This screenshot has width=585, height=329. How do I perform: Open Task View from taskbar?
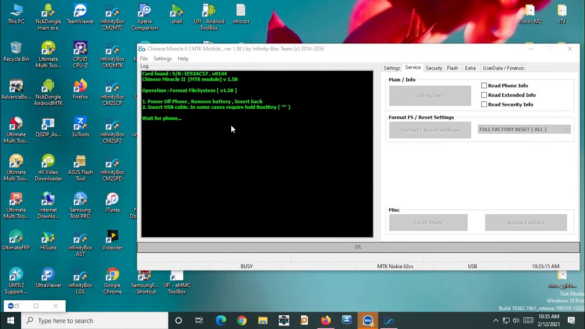[x=199, y=320]
